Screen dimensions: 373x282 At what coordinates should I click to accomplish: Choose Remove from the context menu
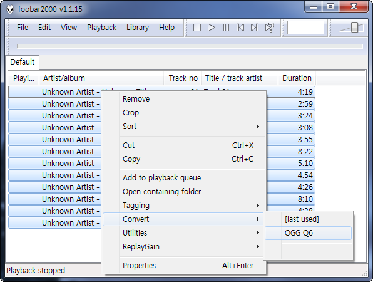(183, 99)
